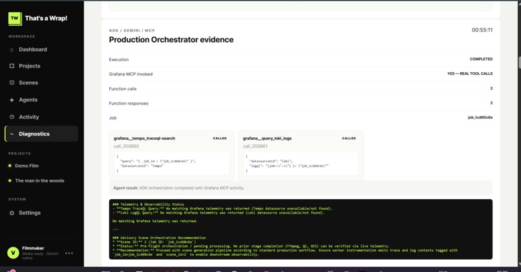This screenshot has height=272, width=521.
Task: Click the Function responses row label
Action: pyautogui.click(x=129, y=103)
